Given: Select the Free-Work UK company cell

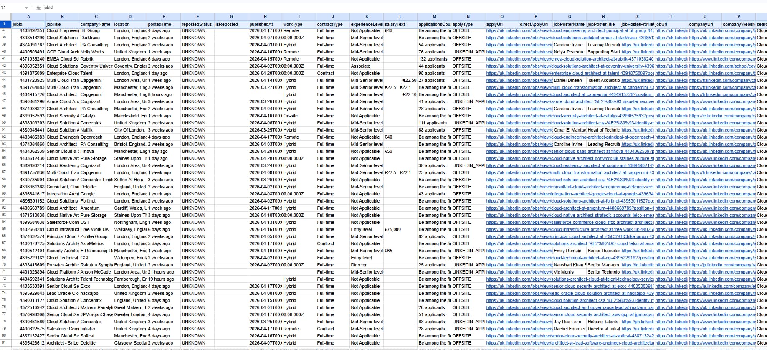Looking at the screenshot, I should tap(96, 229).
